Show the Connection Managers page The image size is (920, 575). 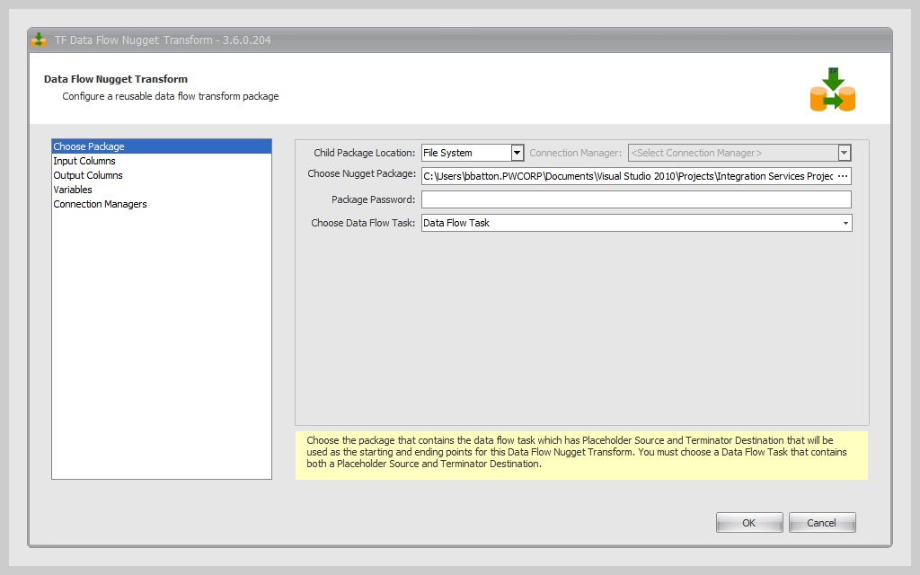pyautogui.click(x=100, y=204)
